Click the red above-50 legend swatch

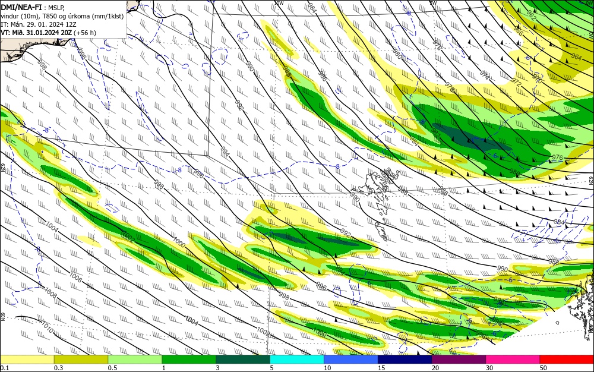coord(567,359)
